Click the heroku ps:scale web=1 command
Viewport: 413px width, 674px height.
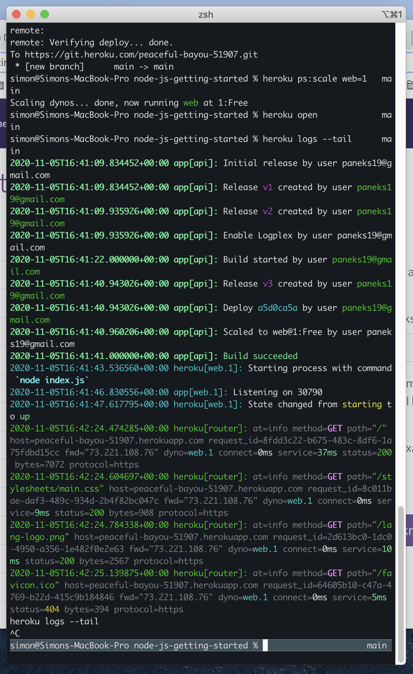(x=315, y=79)
